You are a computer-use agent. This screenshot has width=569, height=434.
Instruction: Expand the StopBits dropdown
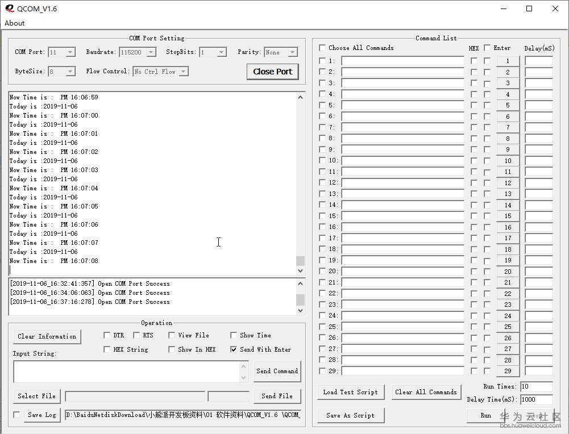click(221, 52)
